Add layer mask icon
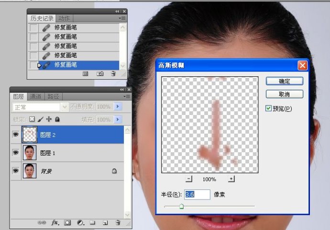 click(x=67, y=223)
